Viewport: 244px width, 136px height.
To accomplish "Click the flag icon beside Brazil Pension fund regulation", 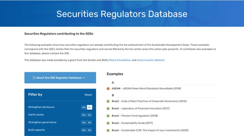I will click(108, 116).
